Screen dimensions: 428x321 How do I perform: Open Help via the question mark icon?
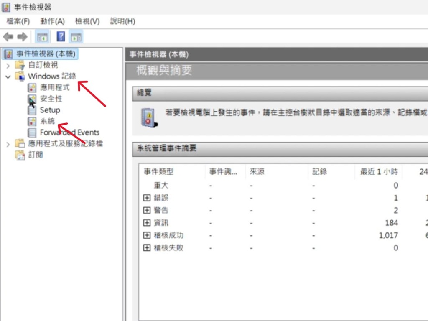(61, 37)
